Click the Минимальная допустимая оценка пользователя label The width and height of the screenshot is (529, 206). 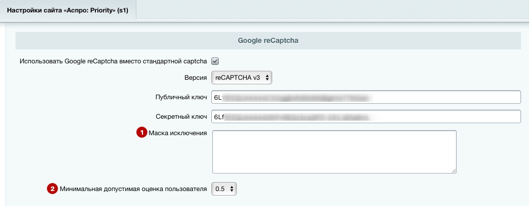(x=133, y=189)
